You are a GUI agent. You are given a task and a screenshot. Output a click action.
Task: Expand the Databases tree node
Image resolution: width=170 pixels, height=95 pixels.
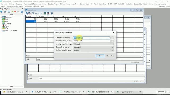(x=1, y=17)
